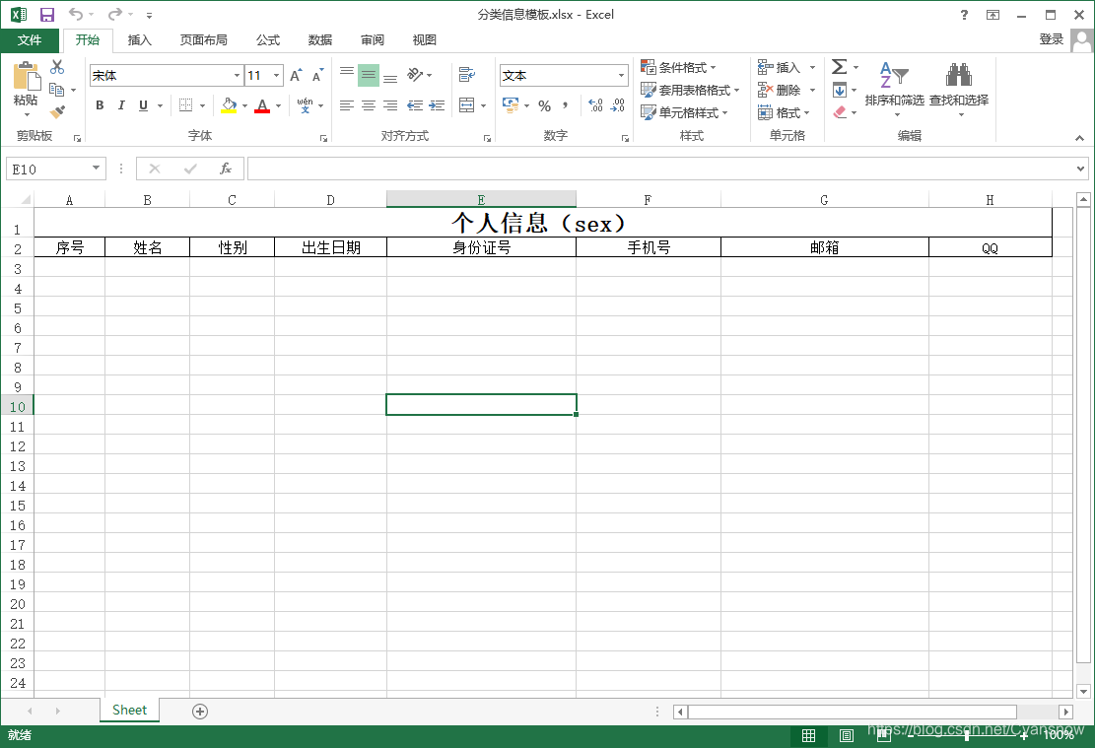Switch to the 数据 Data tab

click(320, 39)
